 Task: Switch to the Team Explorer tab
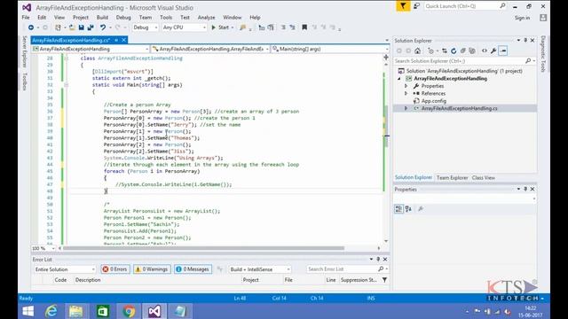pyautogui.click(x=452, y=177)
